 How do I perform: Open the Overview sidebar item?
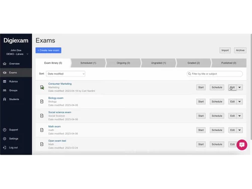click(x=16, y=64)
